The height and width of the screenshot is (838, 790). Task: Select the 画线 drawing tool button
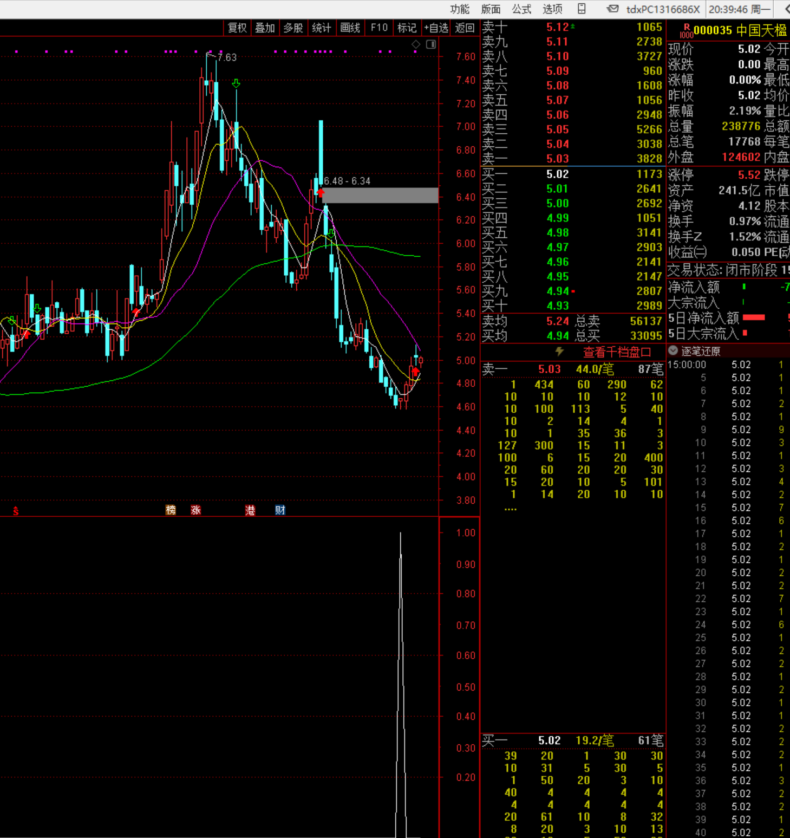pos(350,28)
